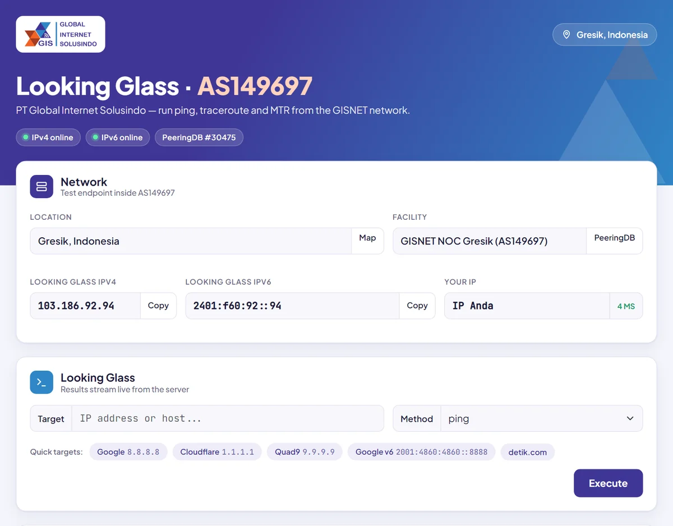Click 'Test endpoint inside AS149697' subtitle
This screenshot has width=673, height=526.
coord(118,193)
